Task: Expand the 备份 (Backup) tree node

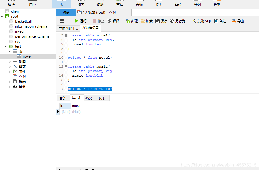Action: click(x=9, y=87)
